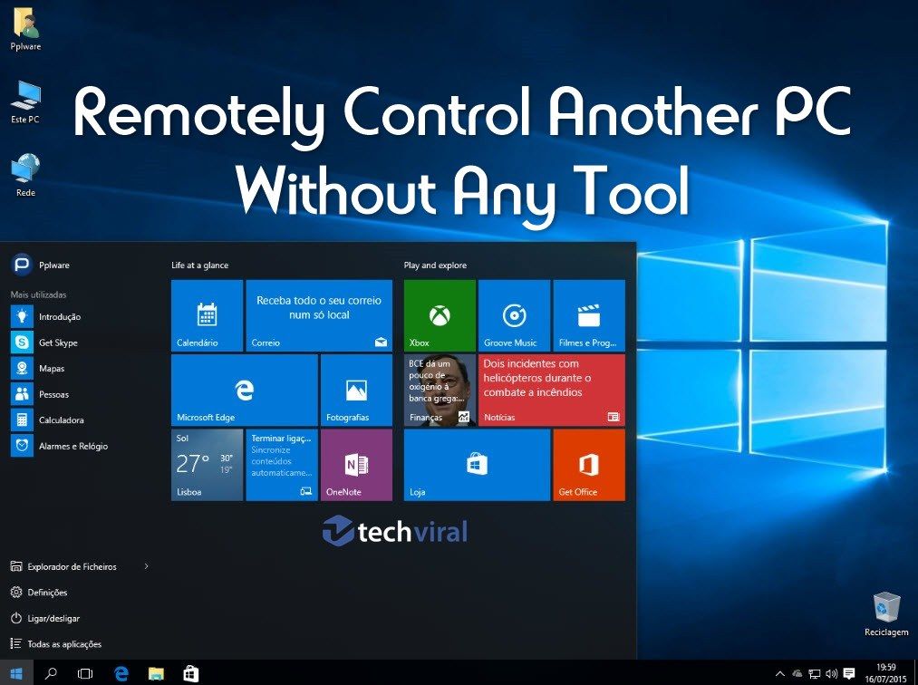Open the Groove Music tile

514,315
